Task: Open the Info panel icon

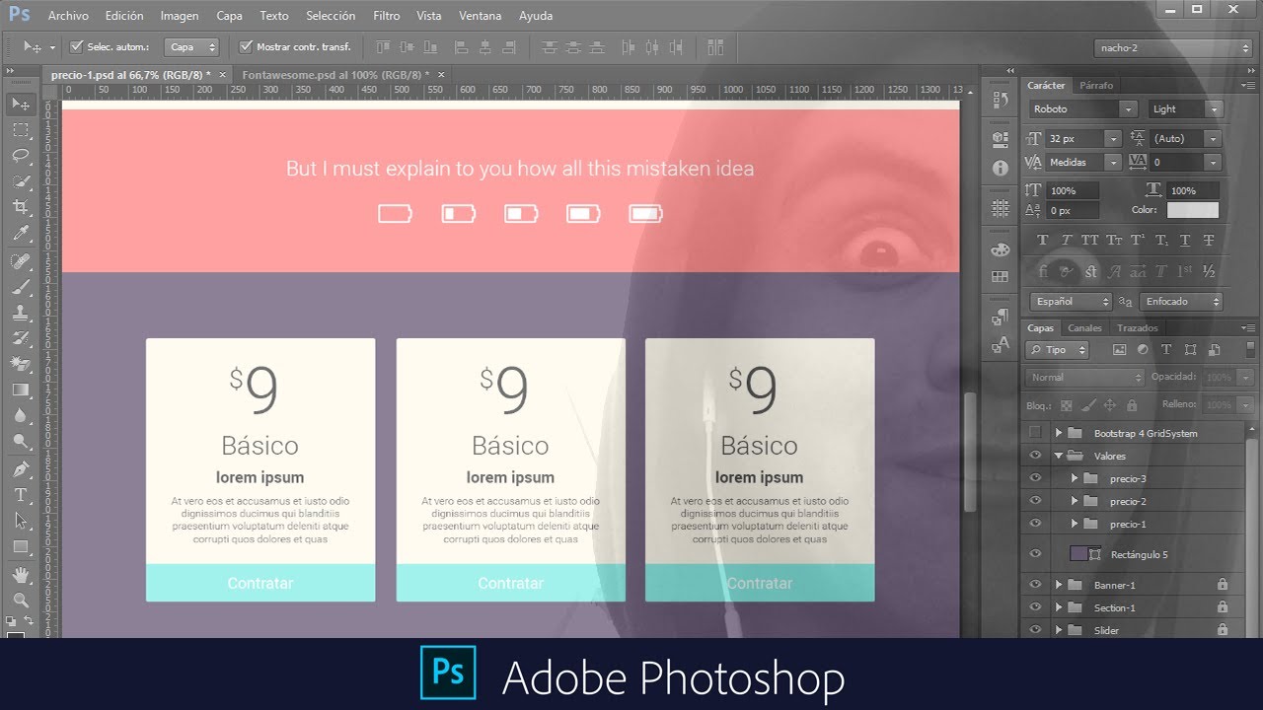Action: [1000, 168]
